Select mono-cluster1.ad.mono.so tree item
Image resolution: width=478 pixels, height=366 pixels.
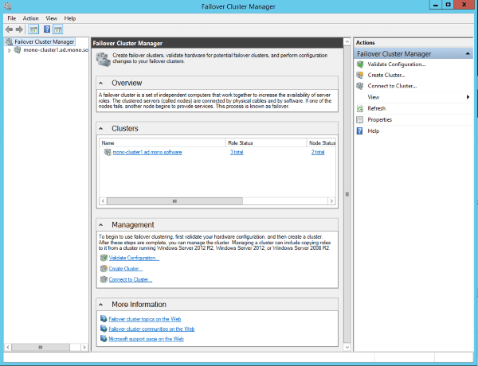[56, 50]
